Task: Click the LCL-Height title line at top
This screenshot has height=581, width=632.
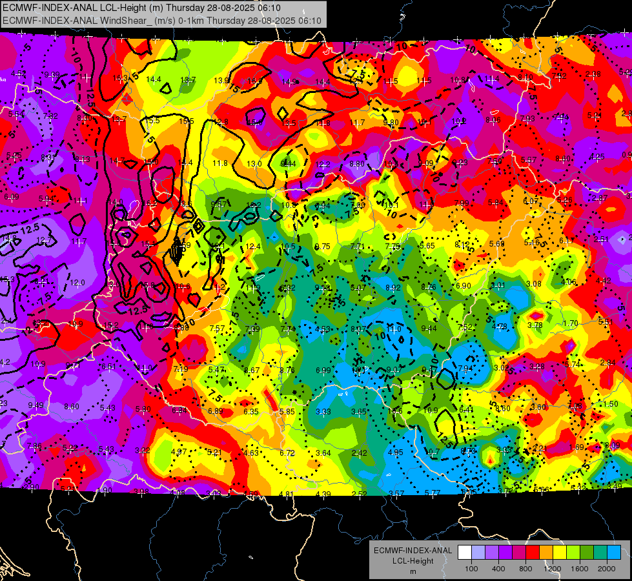Action: (141, 8)
